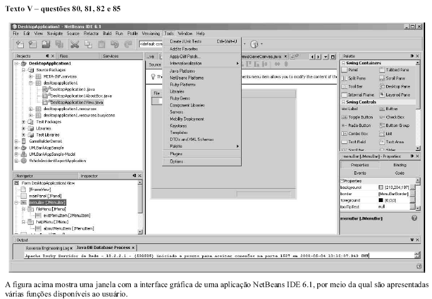The width and height of the screenshot is (432, 299).
Task: Select Toggle Button in Palette
Action: pos(357,118)
